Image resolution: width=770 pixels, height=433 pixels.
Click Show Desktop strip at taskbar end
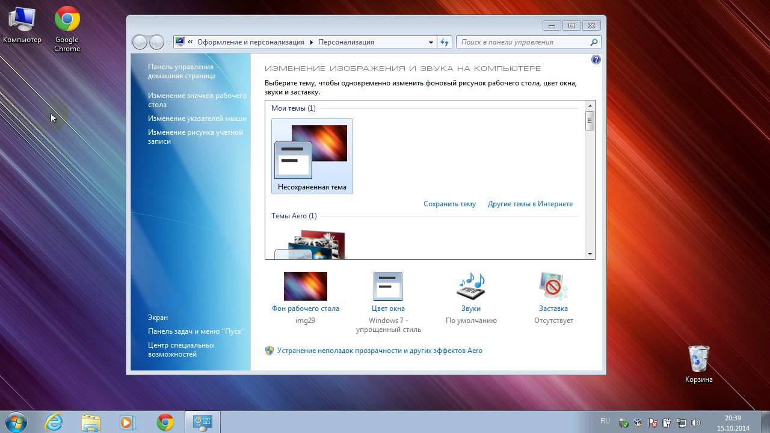point(766,422)
